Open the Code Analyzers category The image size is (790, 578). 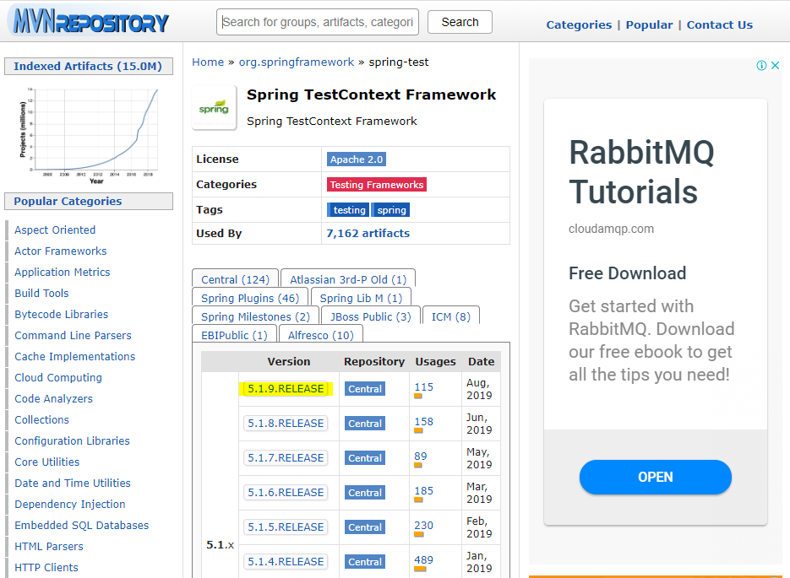coord(53,399)
